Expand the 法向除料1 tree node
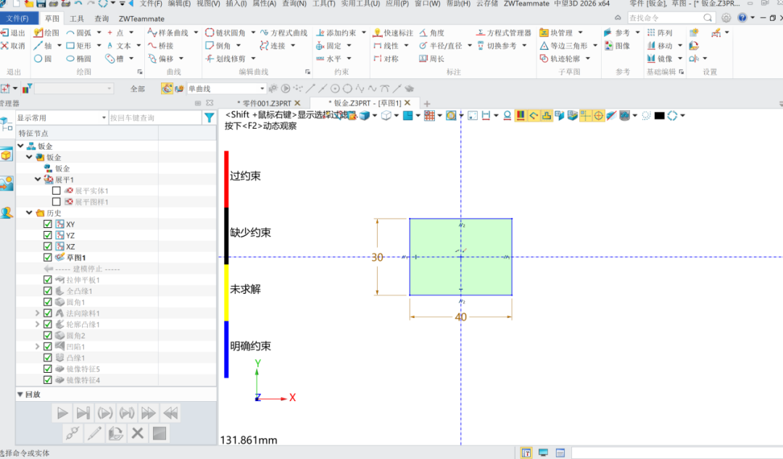The width and height of the screenshot is (783, 459). 38,313
